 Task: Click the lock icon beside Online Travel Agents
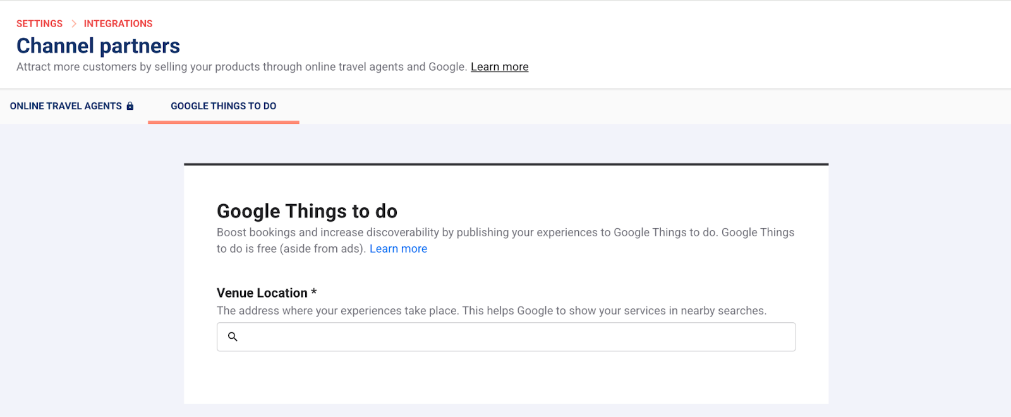130,106
